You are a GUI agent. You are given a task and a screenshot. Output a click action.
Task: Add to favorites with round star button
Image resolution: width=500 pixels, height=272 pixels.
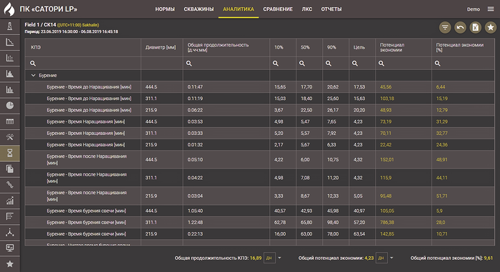[x=491, y=27]
